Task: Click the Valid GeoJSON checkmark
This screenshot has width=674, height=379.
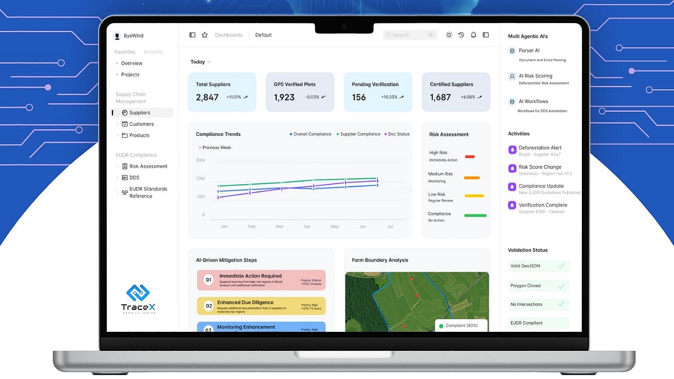Action: tap(561, 266)
